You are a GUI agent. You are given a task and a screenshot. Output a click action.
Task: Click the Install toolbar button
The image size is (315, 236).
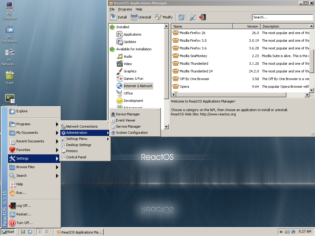(118, 17)
